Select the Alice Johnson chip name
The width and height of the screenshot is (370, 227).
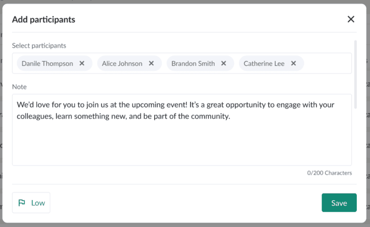tap(122, 64)
